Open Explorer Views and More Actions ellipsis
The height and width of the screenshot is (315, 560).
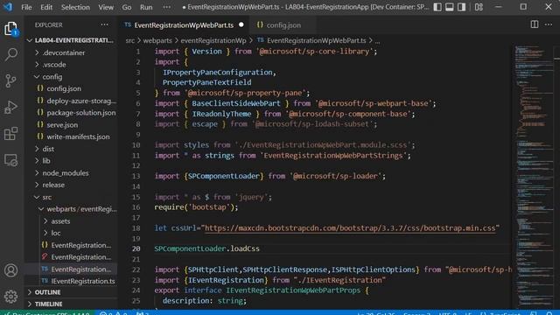coord(104,24)
